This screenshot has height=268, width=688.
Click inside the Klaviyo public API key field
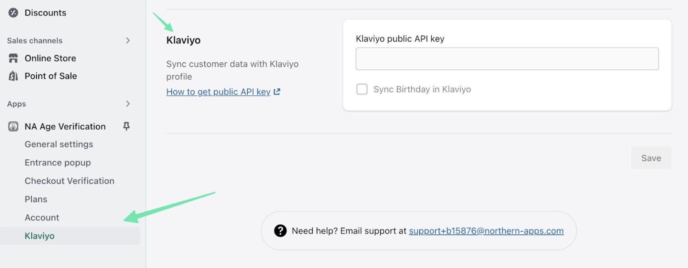[507, 58]
